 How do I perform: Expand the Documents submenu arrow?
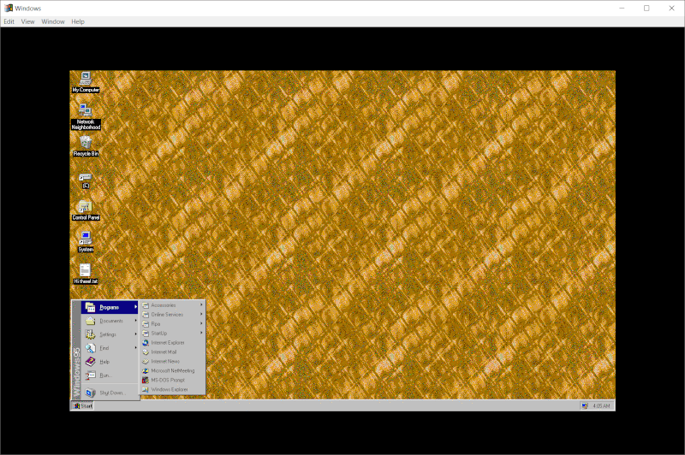coord(136,321)
